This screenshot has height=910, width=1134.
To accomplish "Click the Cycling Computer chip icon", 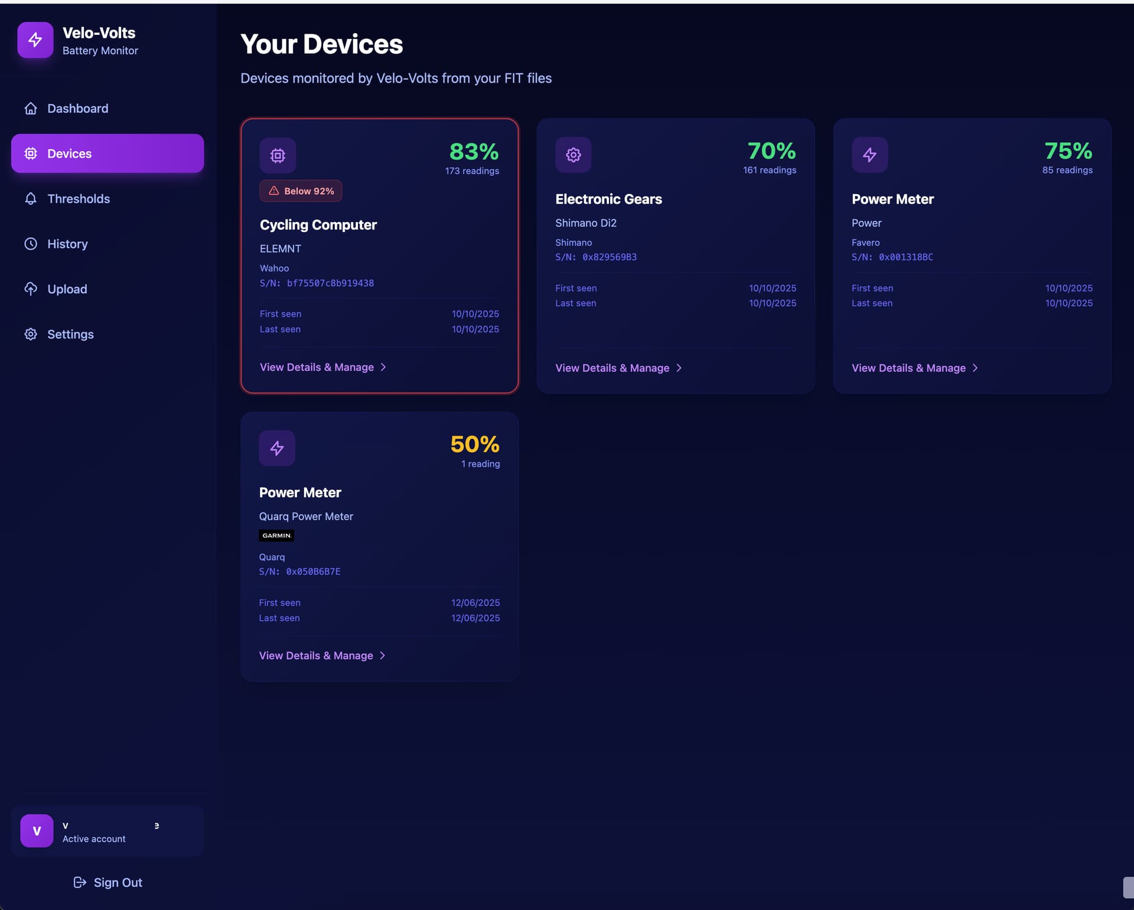I will (x=278, y=155).
